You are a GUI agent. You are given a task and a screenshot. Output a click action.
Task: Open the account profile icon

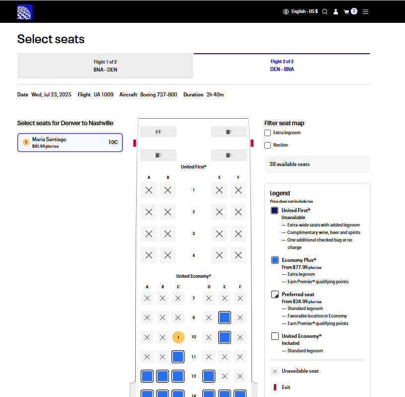335,11
